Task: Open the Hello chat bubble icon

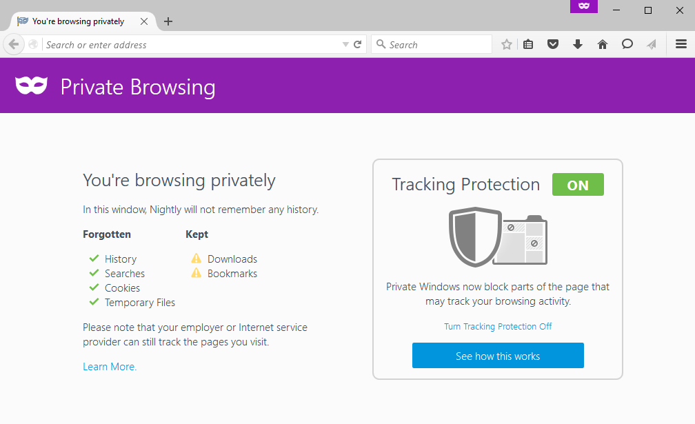Action: [627, 45]
